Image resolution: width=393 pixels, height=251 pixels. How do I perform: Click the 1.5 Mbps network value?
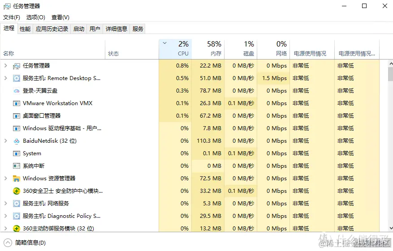274,78
